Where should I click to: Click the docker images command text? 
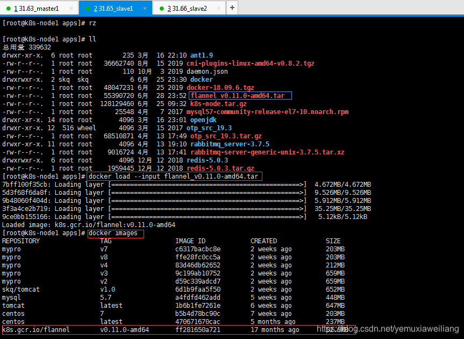[113, 233]
